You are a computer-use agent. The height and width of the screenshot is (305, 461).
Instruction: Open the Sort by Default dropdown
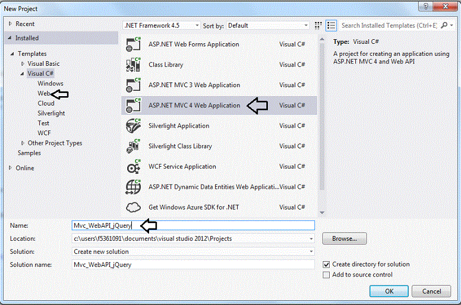267,26
